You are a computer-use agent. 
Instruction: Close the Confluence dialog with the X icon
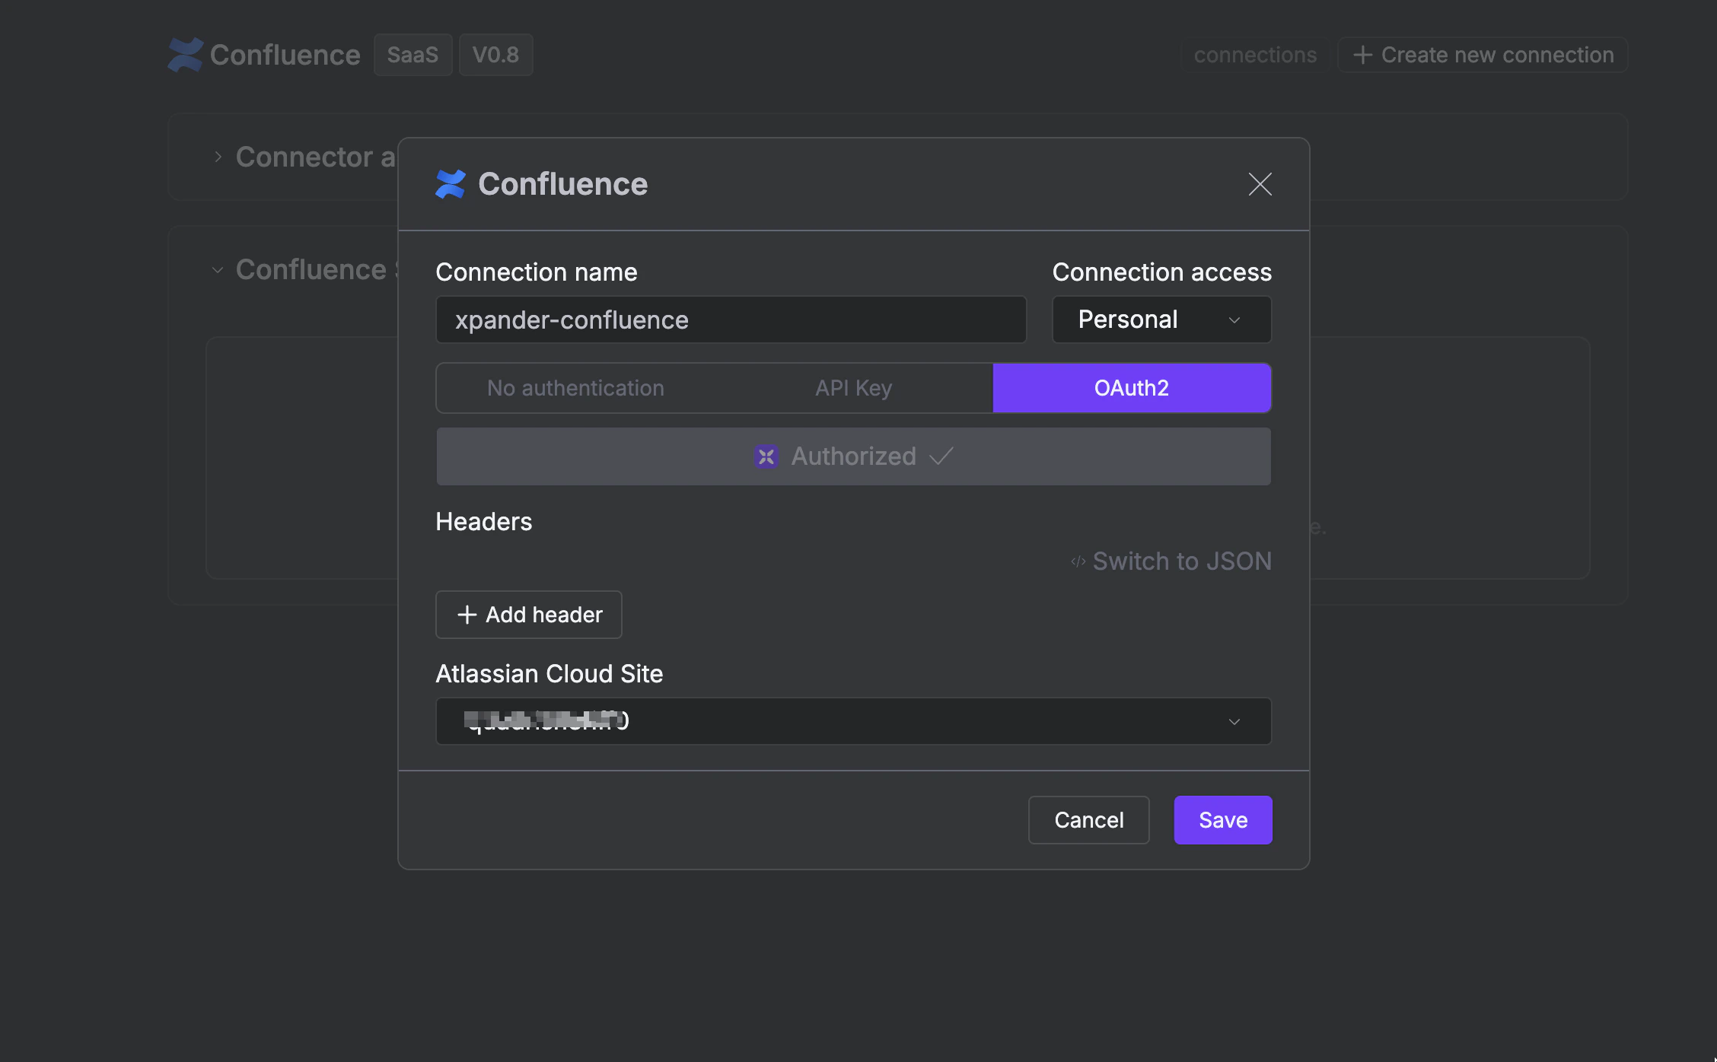tap(1260, 184)
